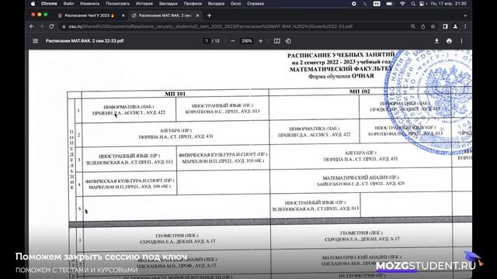
Task: Open the Справка menu
Action: click(x=255, y=4)
